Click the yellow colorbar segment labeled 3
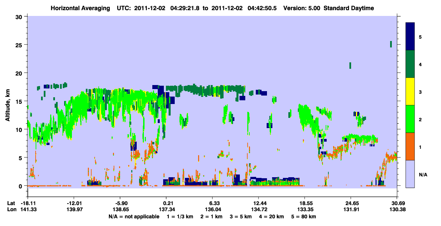The image size is (441, 226). point(410,91)
